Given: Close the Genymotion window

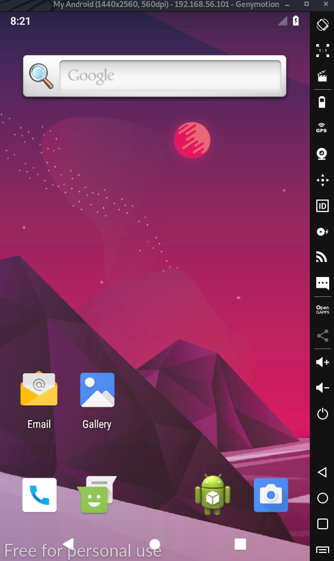Looking at the screenshot, I should coord(325,4).
